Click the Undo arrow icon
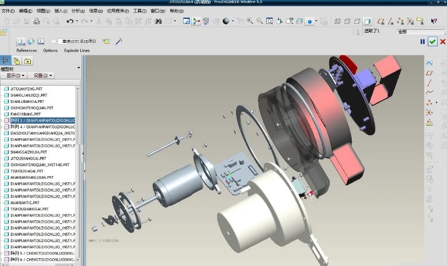The width and height of the screenshot is (447, 266). 70,21
